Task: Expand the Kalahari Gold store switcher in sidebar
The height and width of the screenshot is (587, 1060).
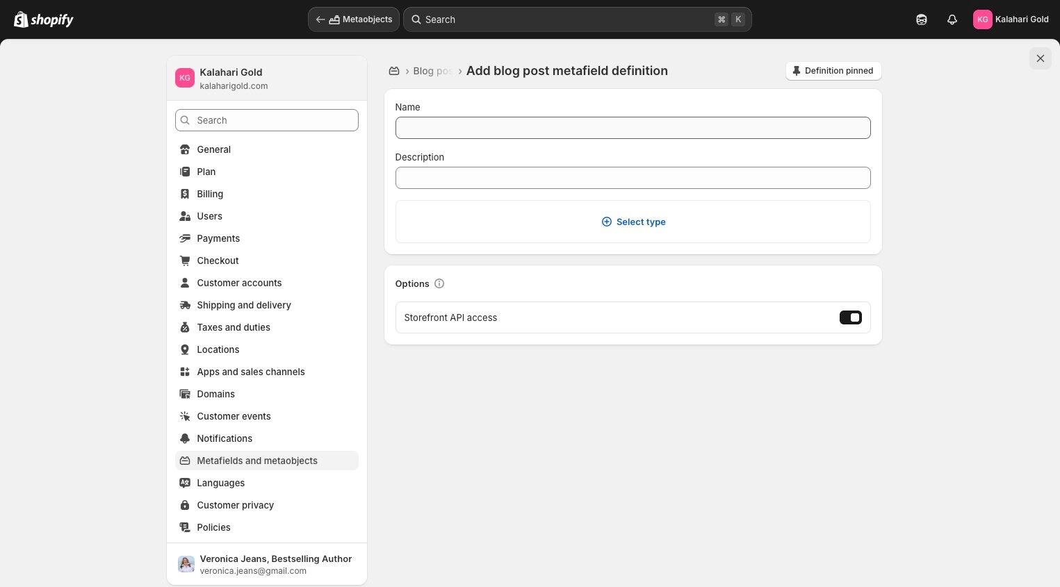Action: coord(267,78)
